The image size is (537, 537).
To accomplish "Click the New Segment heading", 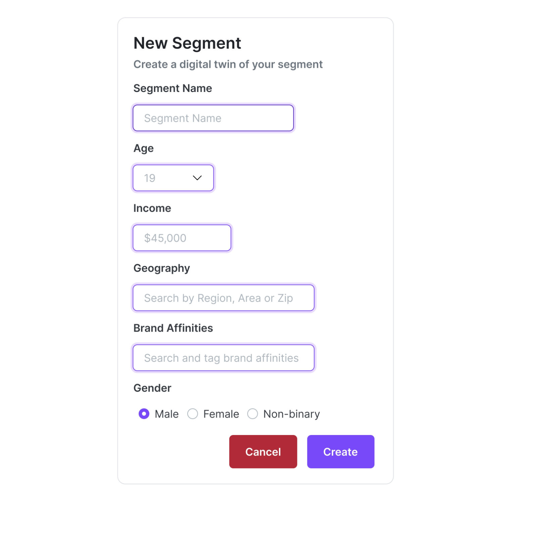I will [187, 43].
